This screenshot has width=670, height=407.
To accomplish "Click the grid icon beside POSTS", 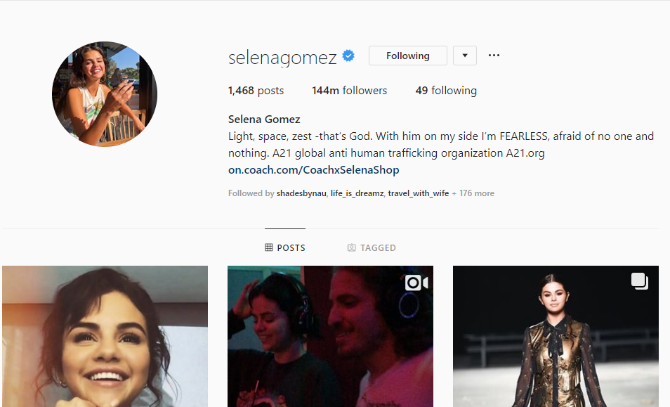I will click(269, 247).
